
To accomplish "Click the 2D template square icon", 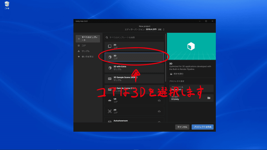I will pos(110,46).
